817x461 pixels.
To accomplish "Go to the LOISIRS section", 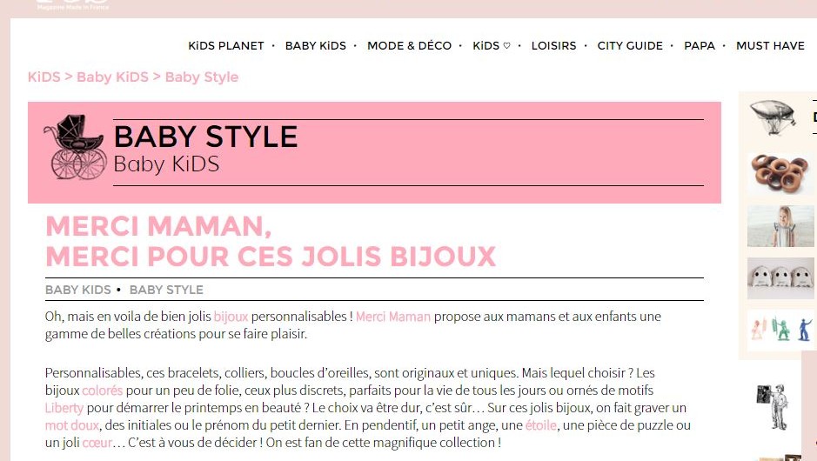I will (554, 46).
